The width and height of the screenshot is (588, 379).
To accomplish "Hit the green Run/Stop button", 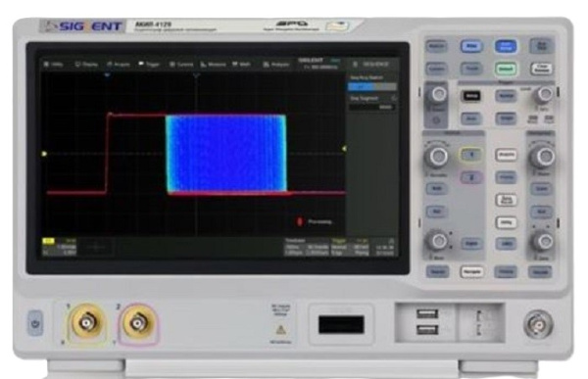I will [506, 69].
